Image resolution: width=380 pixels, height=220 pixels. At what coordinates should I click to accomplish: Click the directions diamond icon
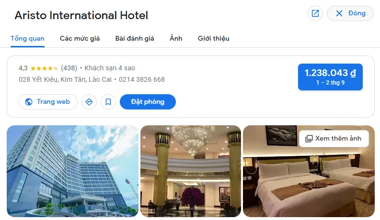click(x=89, y=102)
